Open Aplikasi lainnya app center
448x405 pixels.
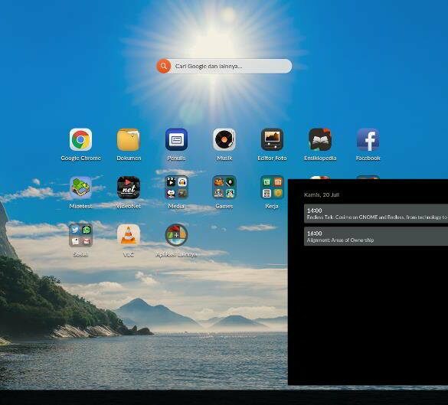click(x=176, y=235)
